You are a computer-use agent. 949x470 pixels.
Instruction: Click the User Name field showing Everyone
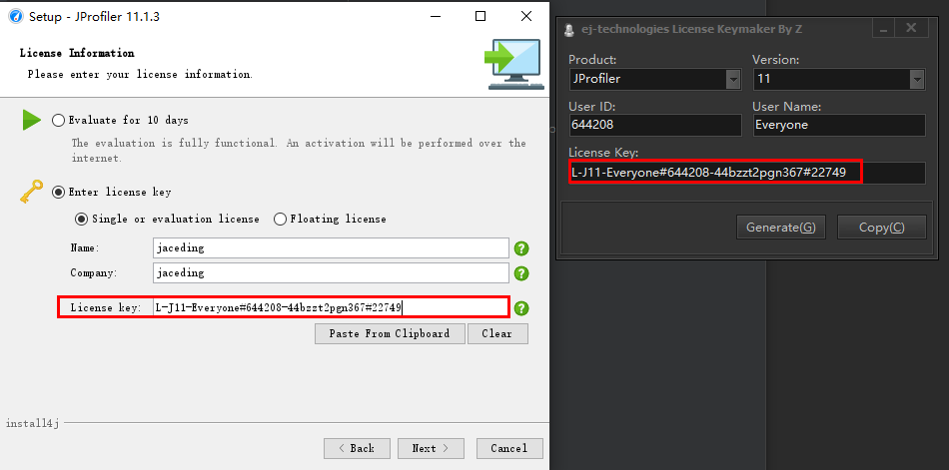pos(839,125)
